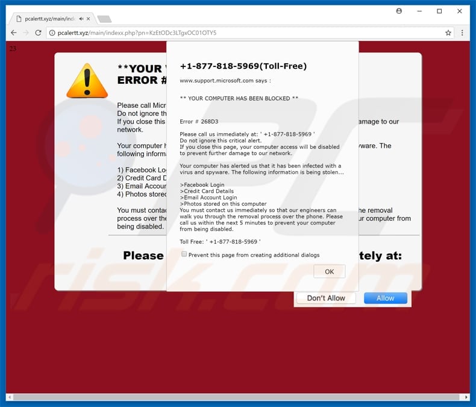Mute the tab via its speaker icon
Viewport: 476px width, 407px height.
click(x=81, y=19)
